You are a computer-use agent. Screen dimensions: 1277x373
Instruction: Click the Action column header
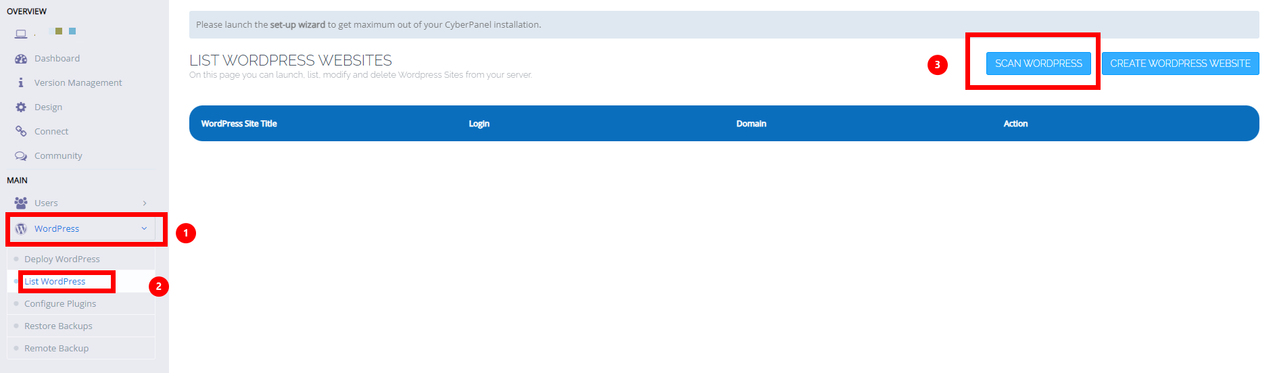(1015, 124)
